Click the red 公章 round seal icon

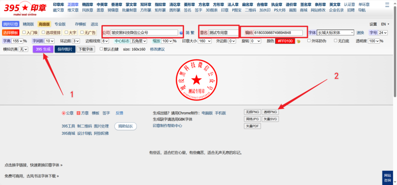pos(64,113)
